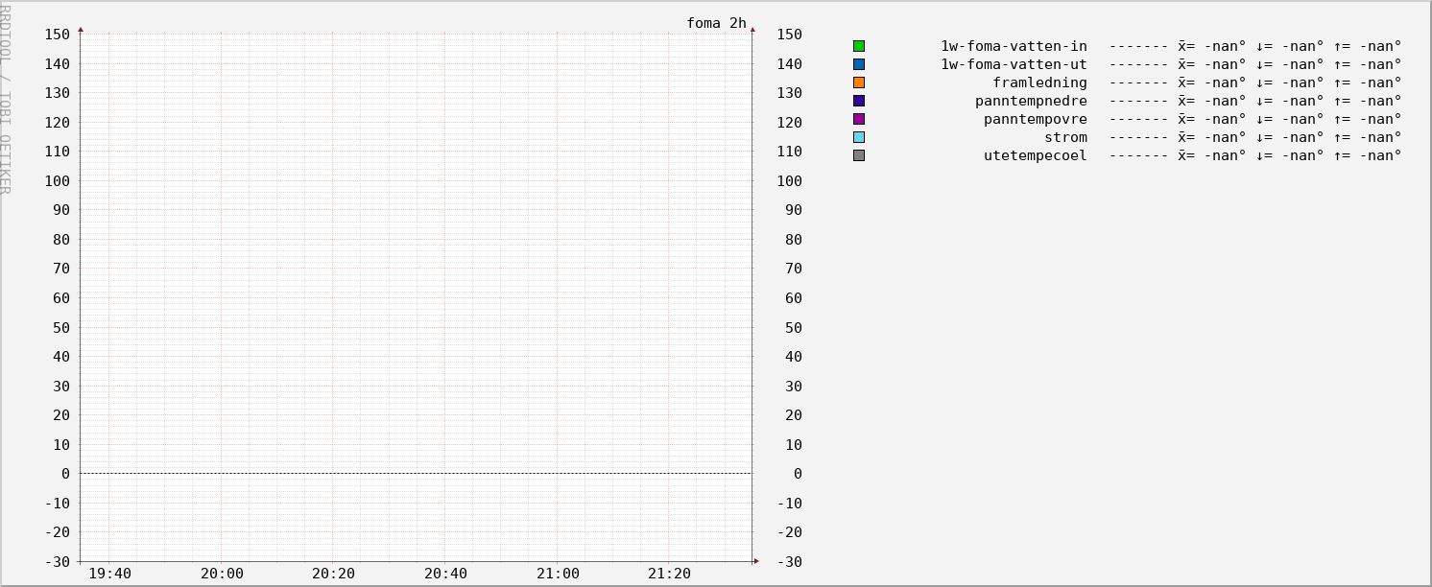1432x587 pixels.
Task: Select the framledning legend label
Action: [1039, 82]
